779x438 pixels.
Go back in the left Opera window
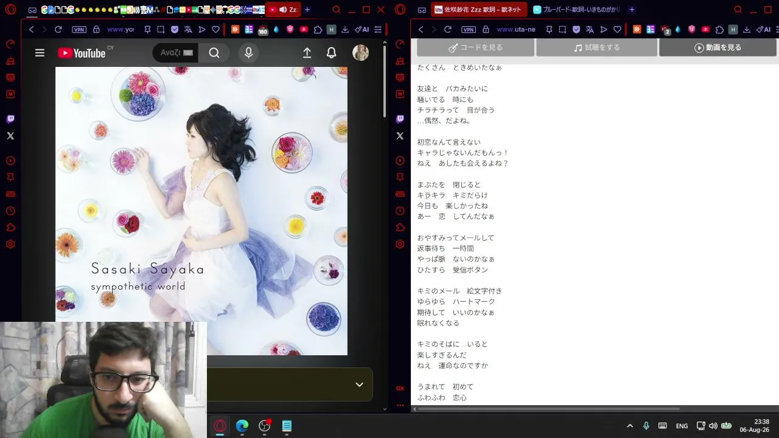point(31,29)
